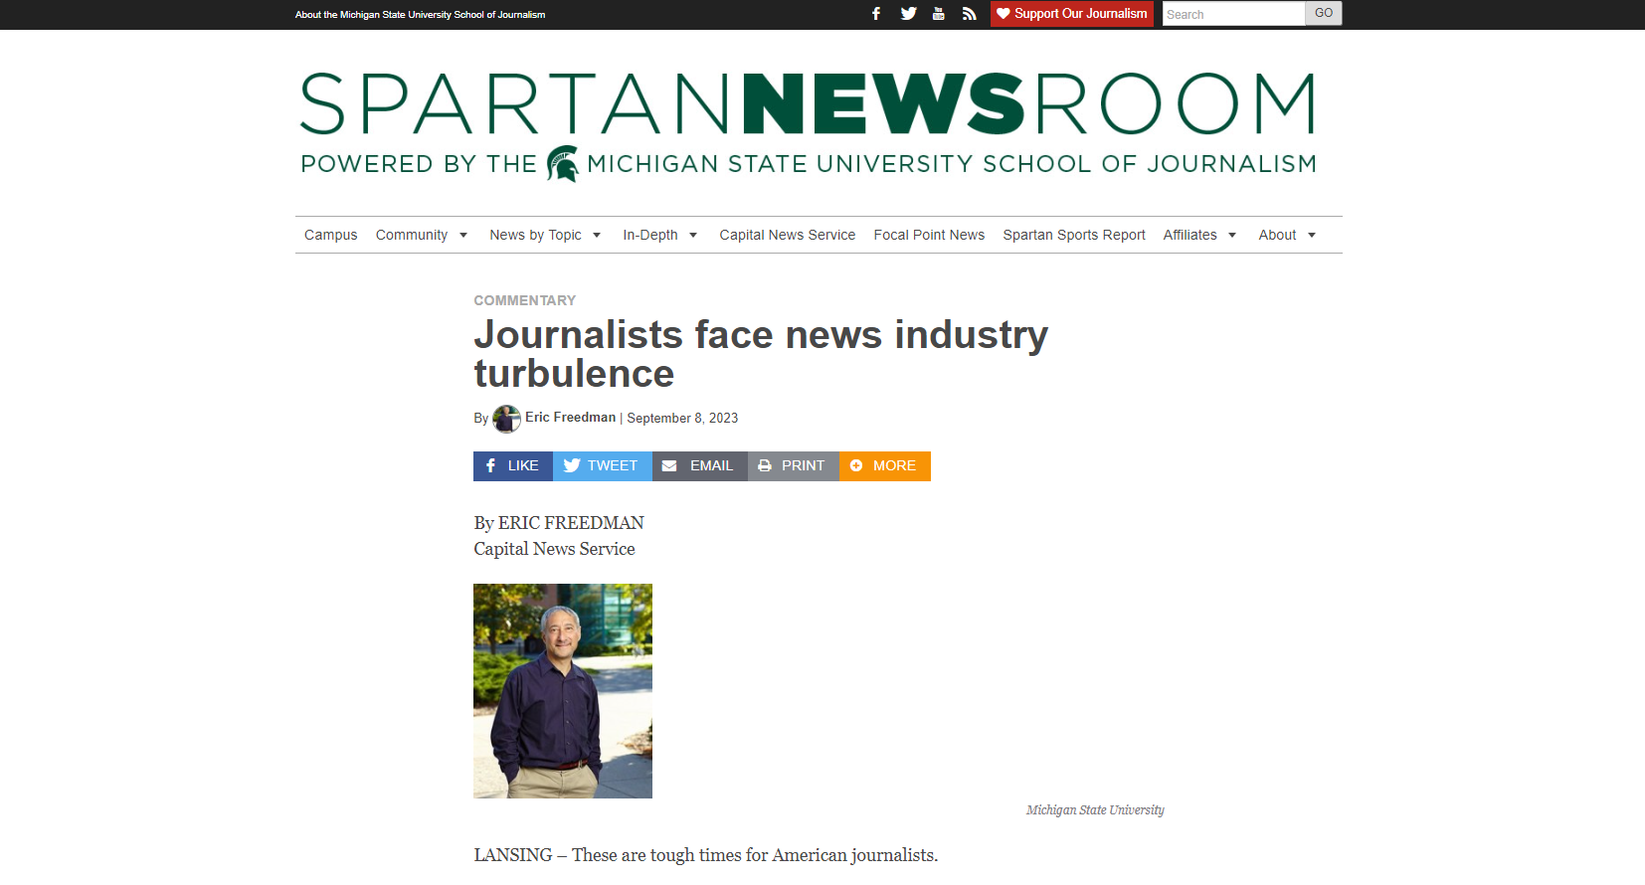Click the heart Support Our Journalism button
Viewport: 1645px width, 885px height.
(x=1072, y=14)
